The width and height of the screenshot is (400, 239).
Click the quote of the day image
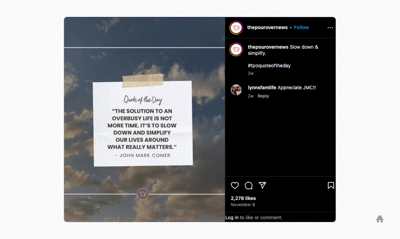144,119
